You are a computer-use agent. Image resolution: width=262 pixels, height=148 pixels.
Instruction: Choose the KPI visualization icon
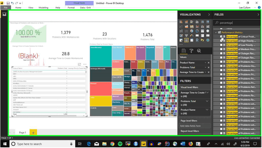click(x=208, y=35)
